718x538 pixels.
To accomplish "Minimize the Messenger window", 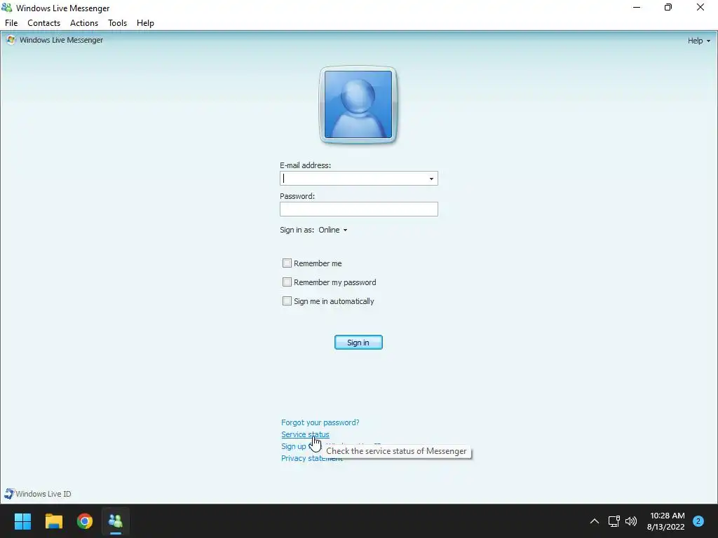I will coord(637,7).
